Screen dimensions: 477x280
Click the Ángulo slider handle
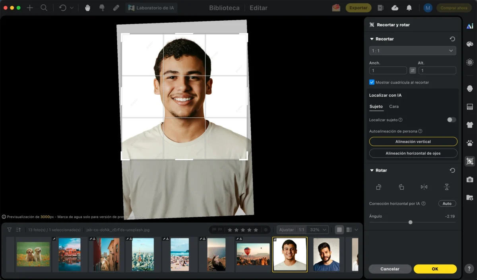coord(410,222)
